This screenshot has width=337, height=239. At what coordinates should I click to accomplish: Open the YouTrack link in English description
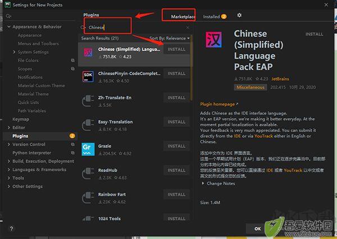[263, 136]
